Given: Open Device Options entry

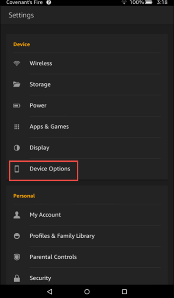Looking at the screenshot, I should [87, 169].
